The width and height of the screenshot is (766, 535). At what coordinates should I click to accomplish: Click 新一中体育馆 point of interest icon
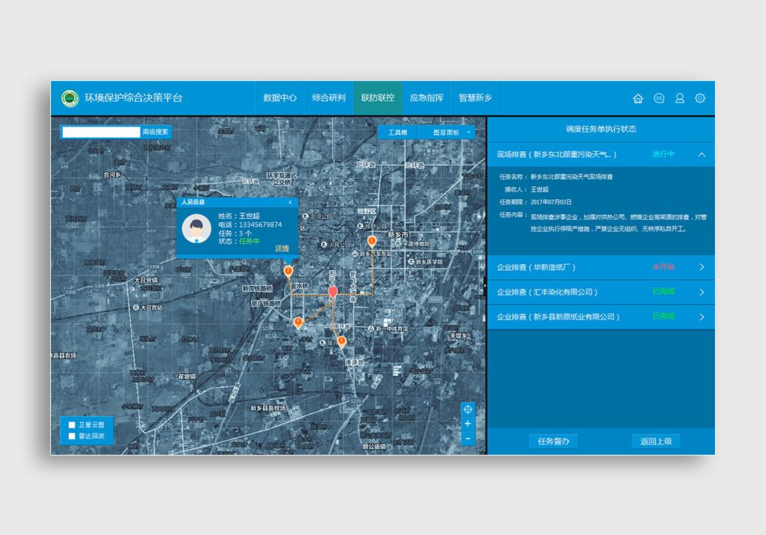point(371,328)
